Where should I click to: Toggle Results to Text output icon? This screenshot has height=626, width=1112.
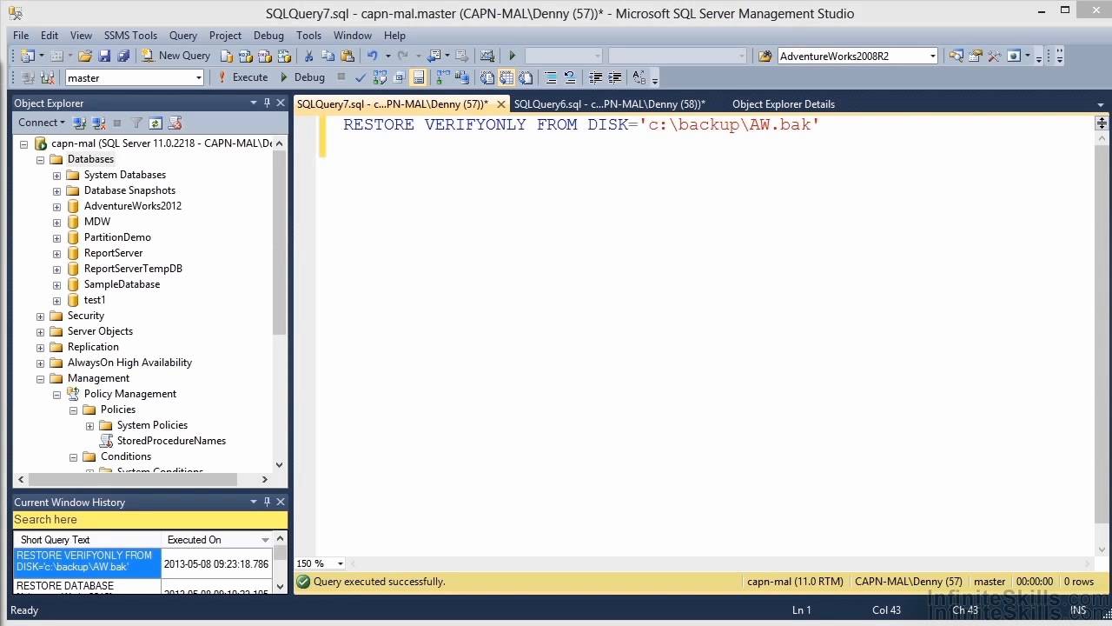tap(486, 77)
